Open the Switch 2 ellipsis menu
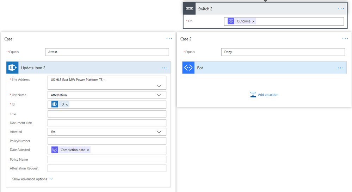This screenshot has width=352, height=192. click(341, 9)
